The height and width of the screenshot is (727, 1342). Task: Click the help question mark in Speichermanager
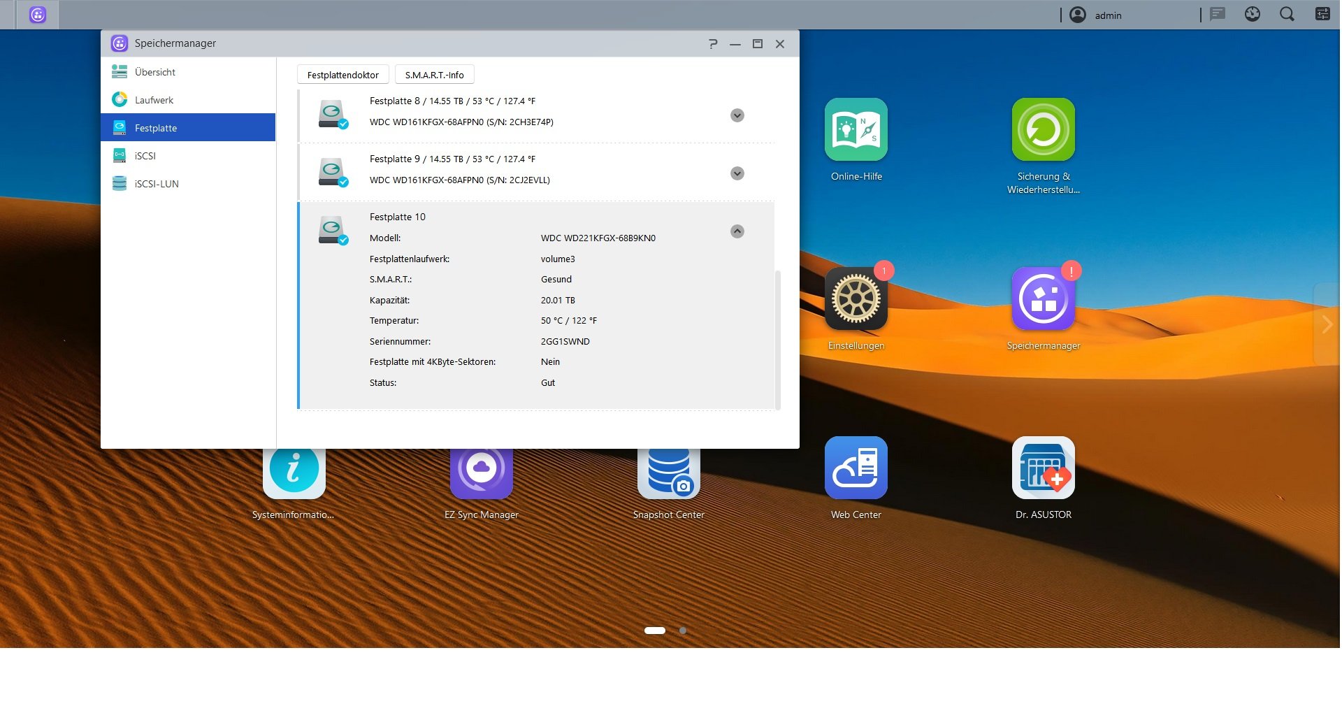tap(713, 43)
